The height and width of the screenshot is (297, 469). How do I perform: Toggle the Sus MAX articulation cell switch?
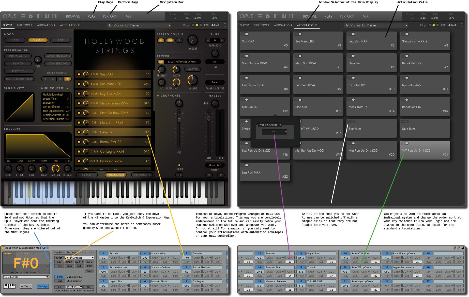[x=245, y=34]
